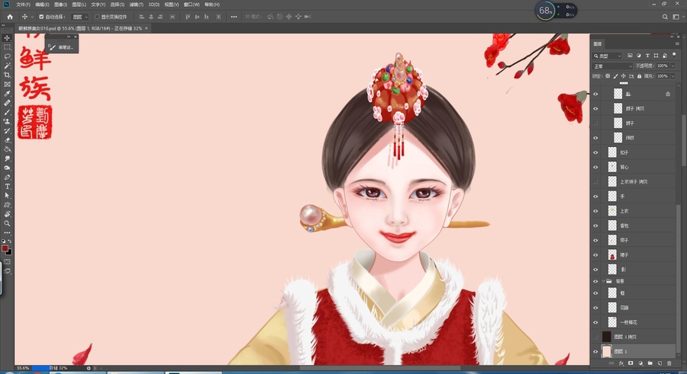Hide the 裙子 layer
This screenshot has height=374, width=687.
(595, 255)
